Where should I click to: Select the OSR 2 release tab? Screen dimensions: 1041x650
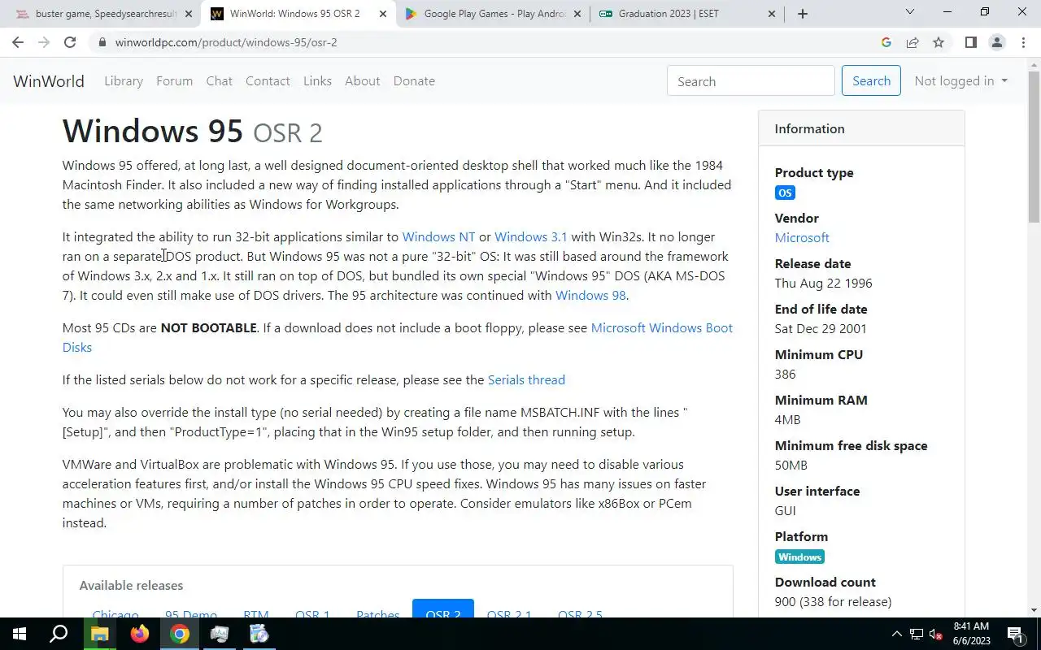click(443, 609)
